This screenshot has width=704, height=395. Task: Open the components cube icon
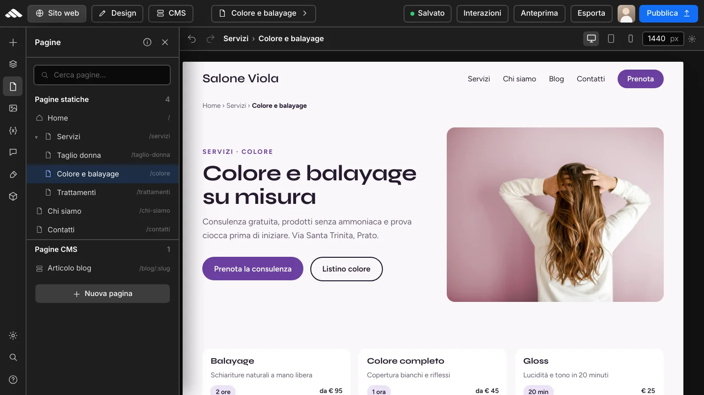(x=13, y=197)
